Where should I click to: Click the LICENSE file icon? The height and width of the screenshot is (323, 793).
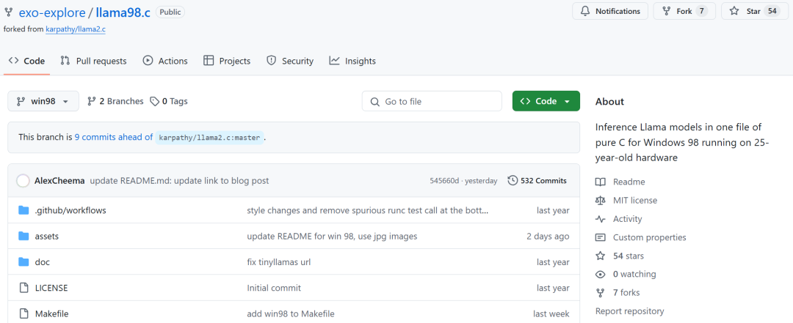pos(23,288)
